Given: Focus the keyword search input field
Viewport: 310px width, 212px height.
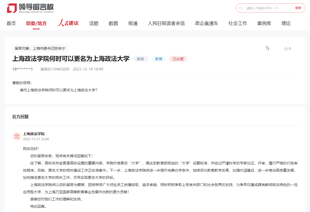Looking at the screenshot, I should 267,8.
